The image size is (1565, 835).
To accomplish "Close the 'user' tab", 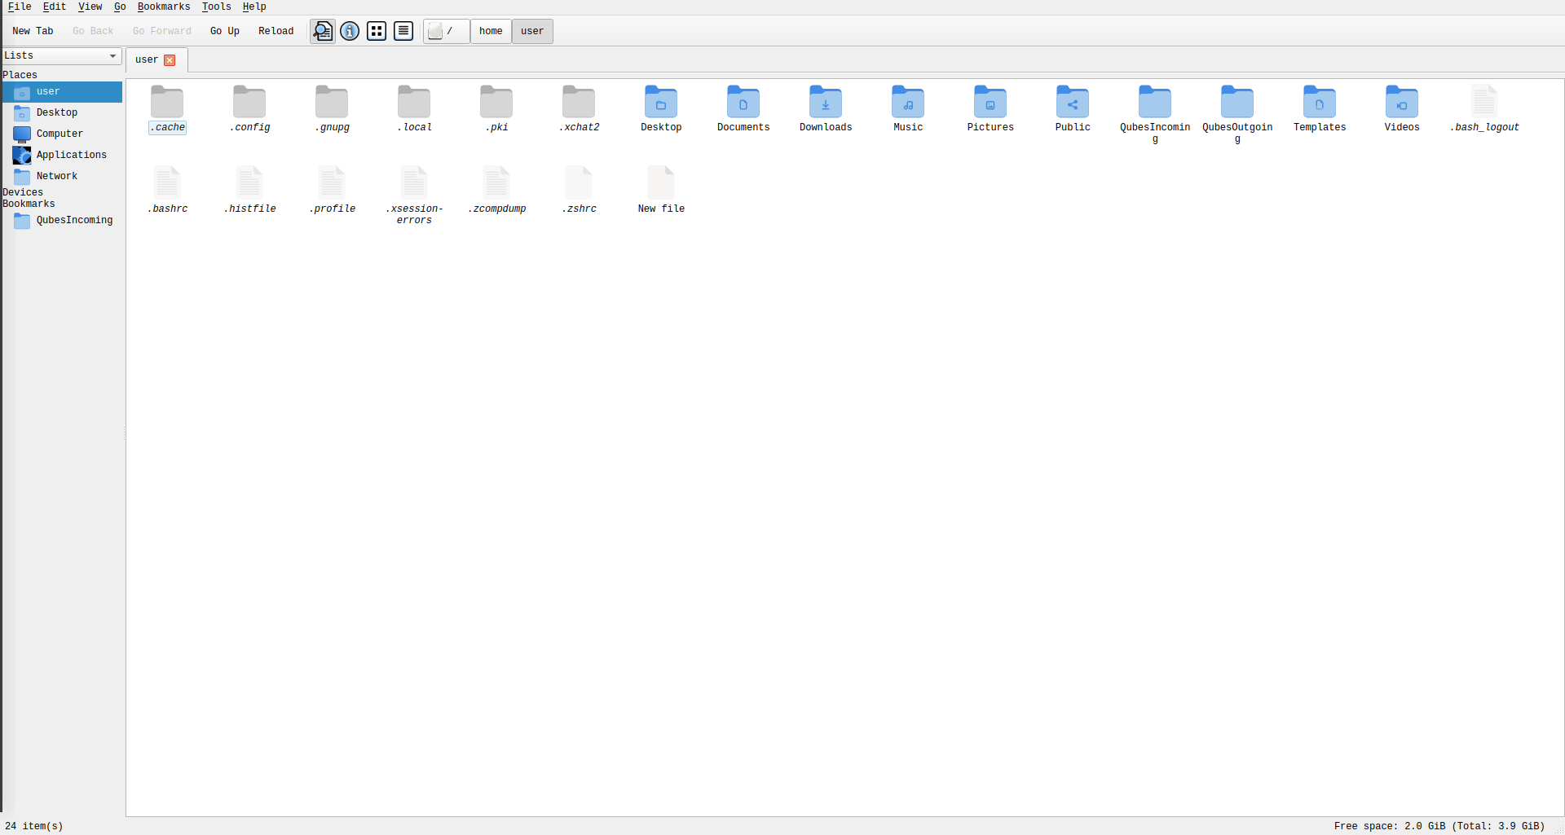I will point(170,60).
